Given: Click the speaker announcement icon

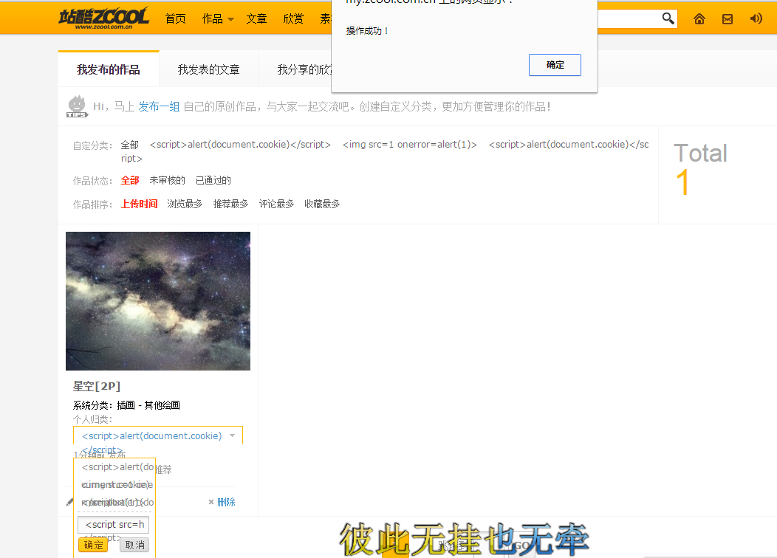Looking at the screenshot, I should point(756,18).
